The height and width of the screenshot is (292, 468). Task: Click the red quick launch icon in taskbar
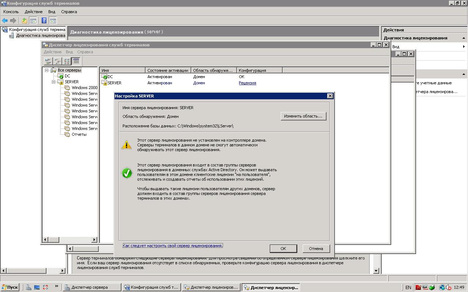pyautogui.click(x=45, y=287)
